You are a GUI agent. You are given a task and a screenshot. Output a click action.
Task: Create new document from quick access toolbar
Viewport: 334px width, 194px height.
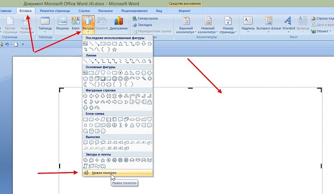pos(16,45)
